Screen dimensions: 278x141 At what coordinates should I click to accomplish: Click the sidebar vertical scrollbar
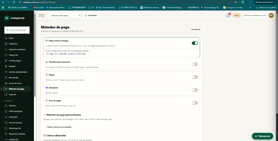[x=35, y=55]
